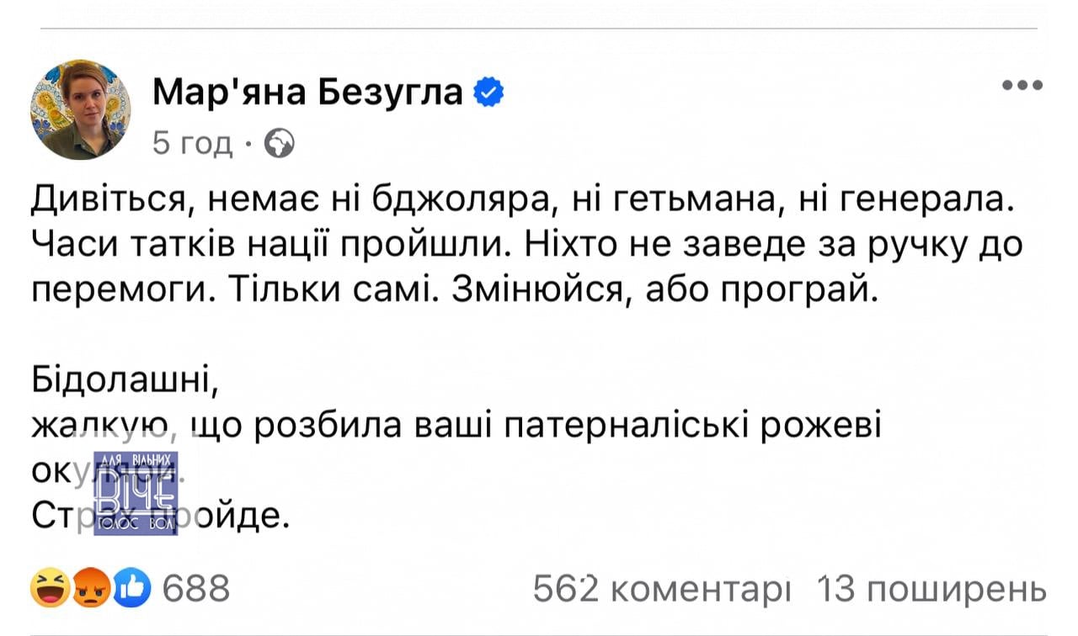Click the Віче watermark logo
The width and height of the screenshot is (1078, 636).
[136, 491]
